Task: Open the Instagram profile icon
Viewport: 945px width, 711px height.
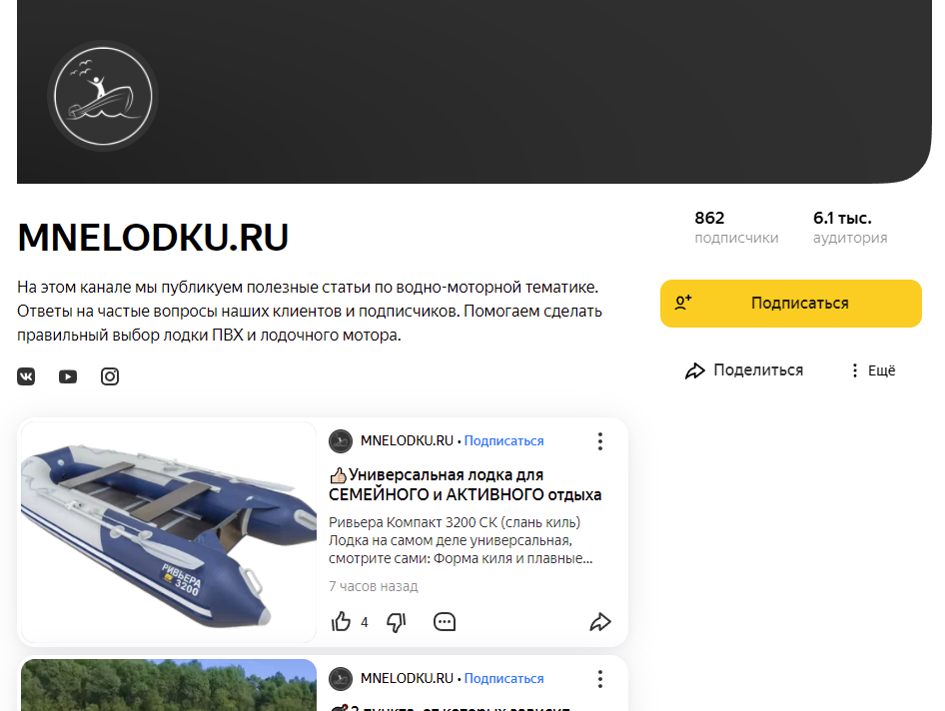Action: pos(110,376)
